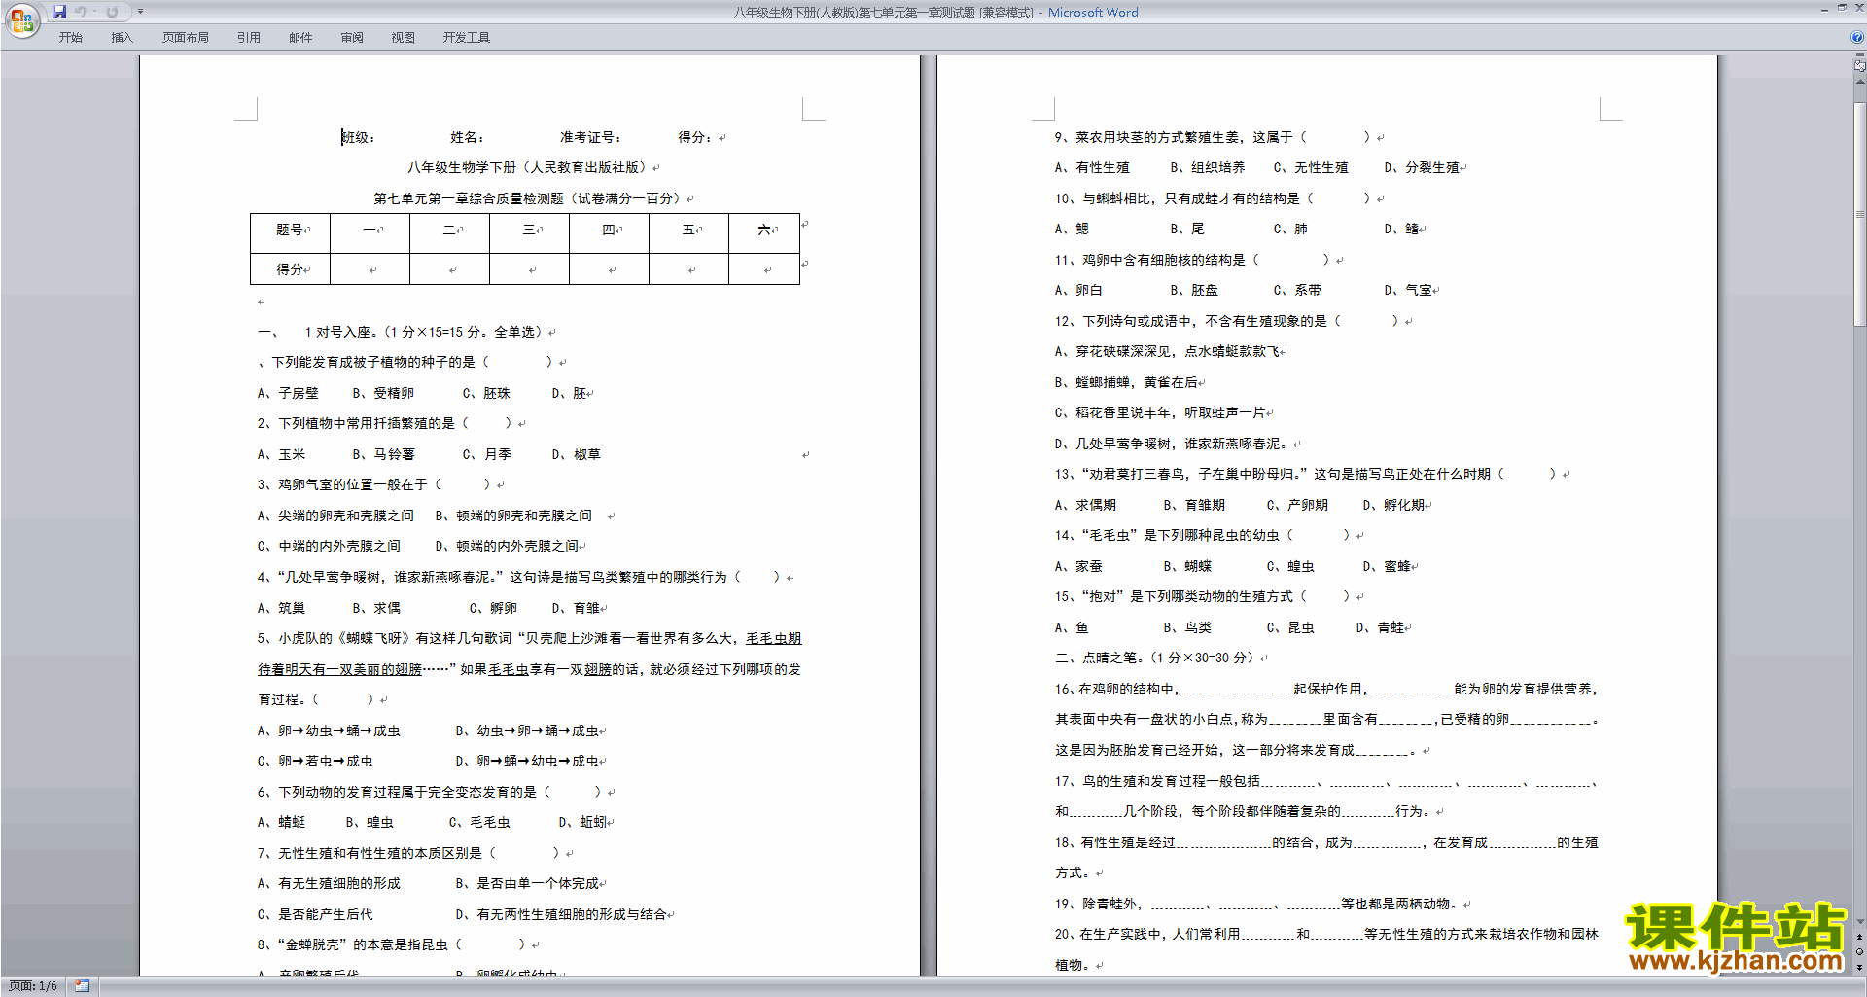The height and width of the screenshot is (997, 1867).
Task: Click question 19、除青蛙外 line
Action: click(1258, 904)
